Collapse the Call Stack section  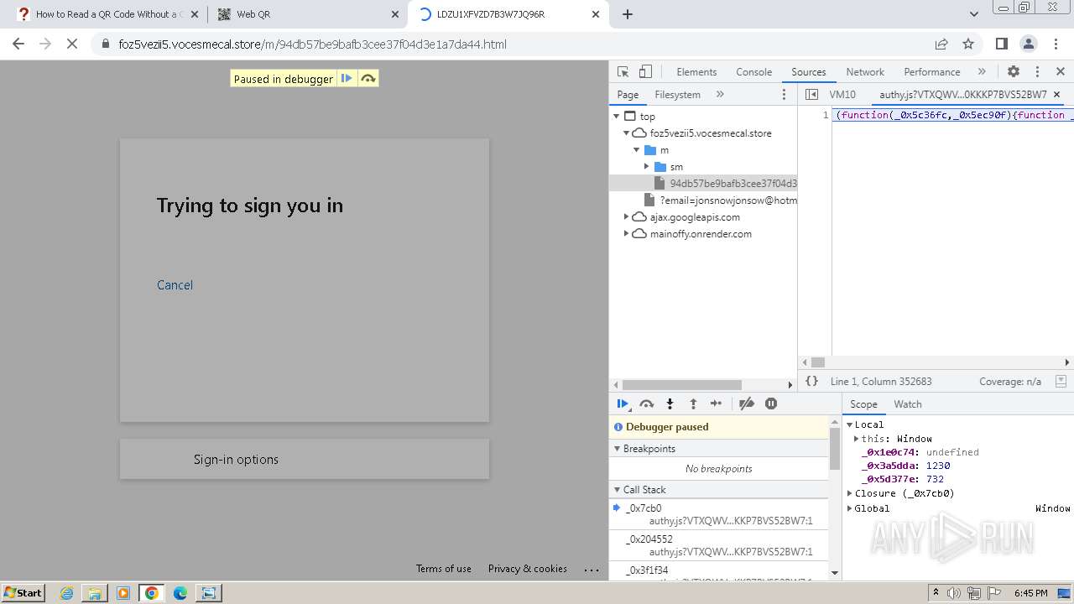click(x=618, y=490)
